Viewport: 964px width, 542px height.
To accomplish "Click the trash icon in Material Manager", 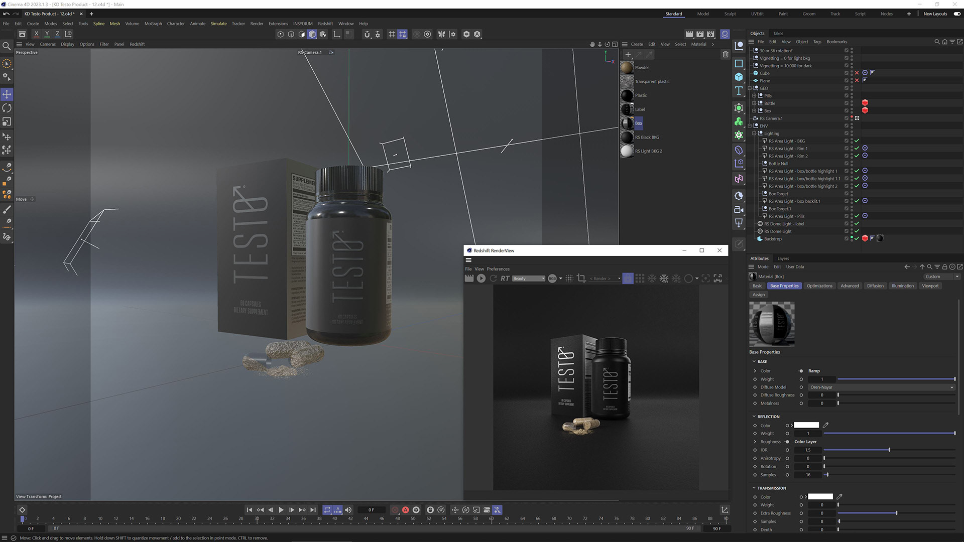I will 725,54.
